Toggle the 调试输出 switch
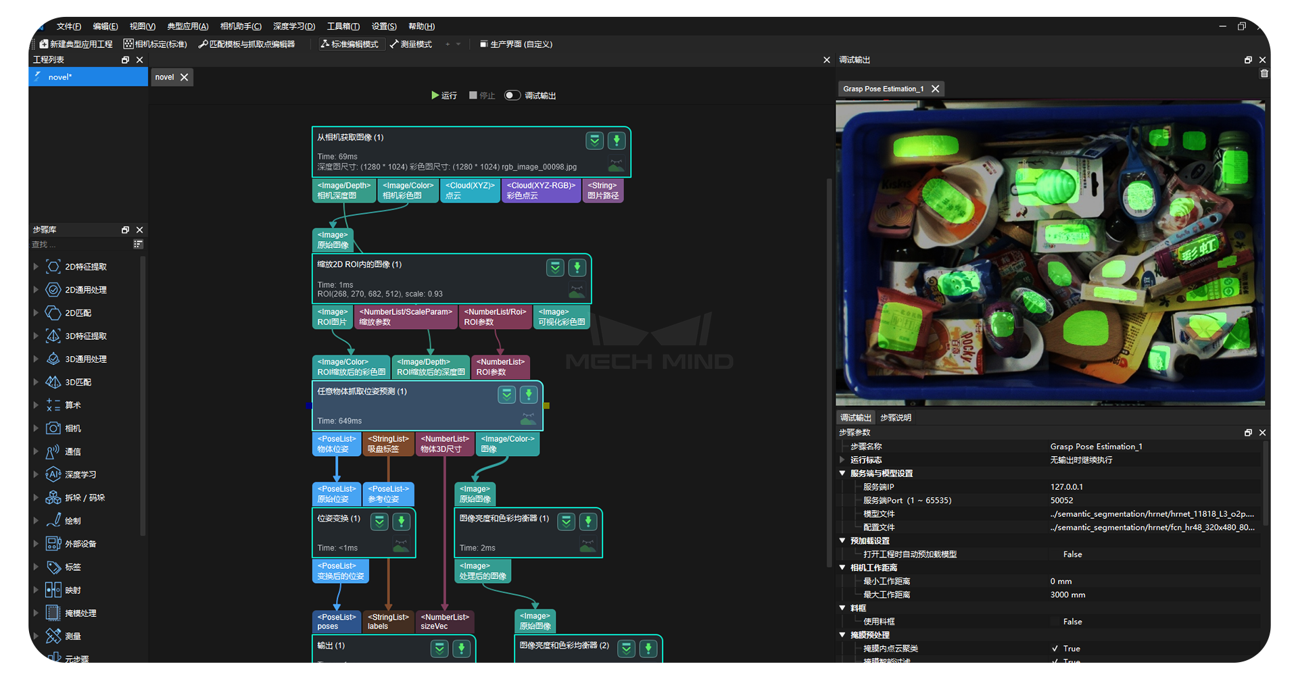 (x=512, y=95)
